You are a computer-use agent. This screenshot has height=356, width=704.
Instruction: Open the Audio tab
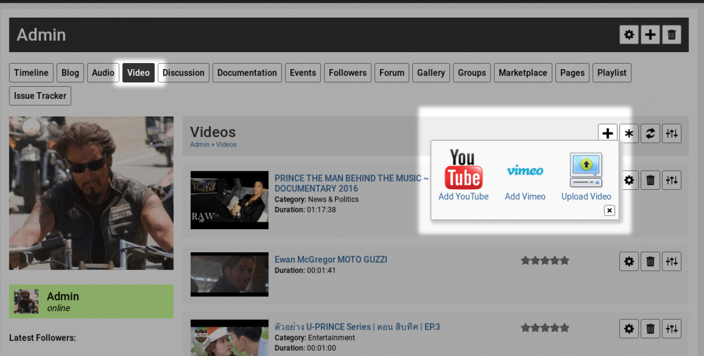tap(103, 72)
